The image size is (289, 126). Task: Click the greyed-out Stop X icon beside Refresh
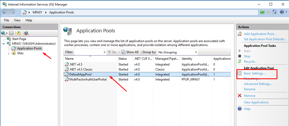[x=268, y=12]
